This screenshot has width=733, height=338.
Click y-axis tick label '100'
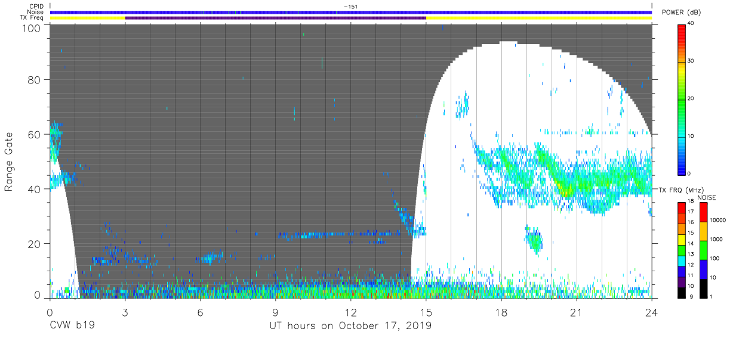pos(32,28)
